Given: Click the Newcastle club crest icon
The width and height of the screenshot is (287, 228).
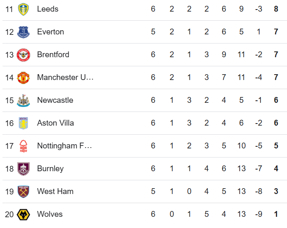Looking at the screenshot, I should coord(23,100).
